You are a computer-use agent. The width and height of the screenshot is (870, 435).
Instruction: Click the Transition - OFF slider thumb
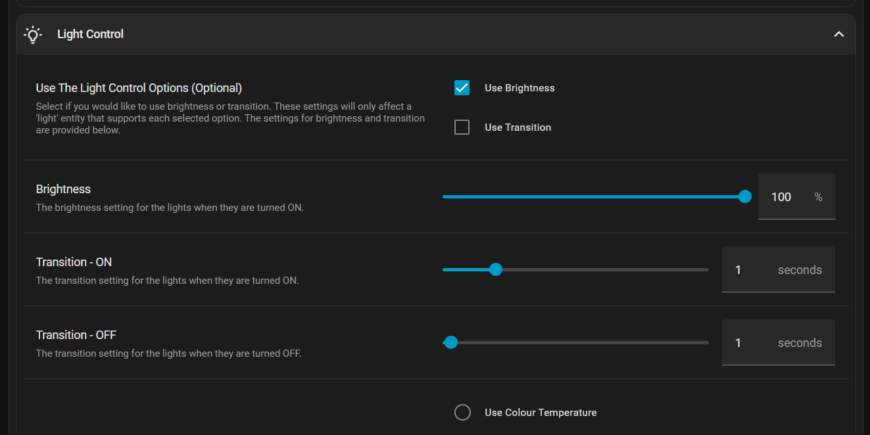point(451,342)
